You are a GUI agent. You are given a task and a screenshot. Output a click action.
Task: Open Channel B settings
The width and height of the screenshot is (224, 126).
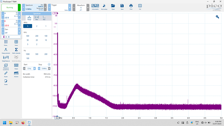click(11, 23)
